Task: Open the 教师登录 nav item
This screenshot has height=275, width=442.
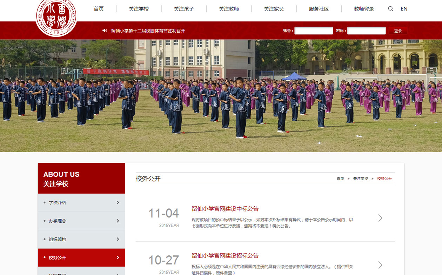Action: tap(364, 9)
